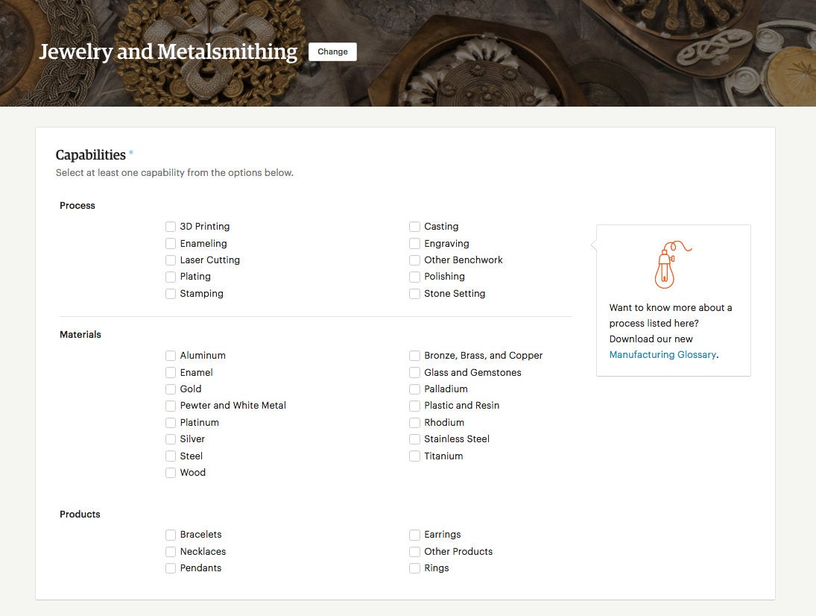Check the Glass and Gemstones material

tap(414, 372)
